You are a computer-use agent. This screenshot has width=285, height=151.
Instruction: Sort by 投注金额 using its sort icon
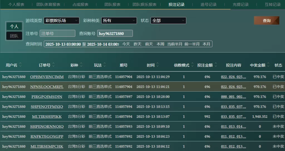(216, 65)
